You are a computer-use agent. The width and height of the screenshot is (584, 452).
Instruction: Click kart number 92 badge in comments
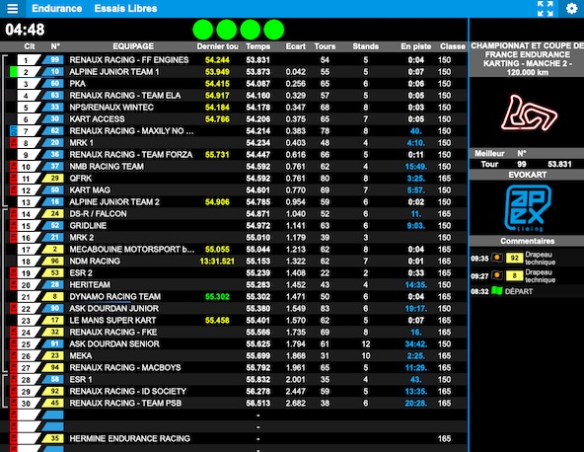514,258
